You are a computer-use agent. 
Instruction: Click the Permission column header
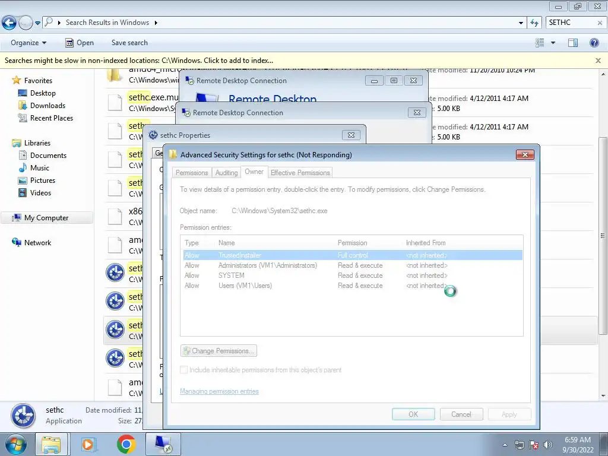click(352, 243)
